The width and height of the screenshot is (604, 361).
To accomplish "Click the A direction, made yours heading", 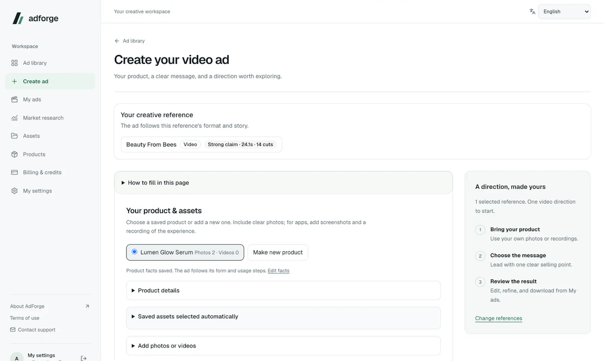I will point(510,187).
